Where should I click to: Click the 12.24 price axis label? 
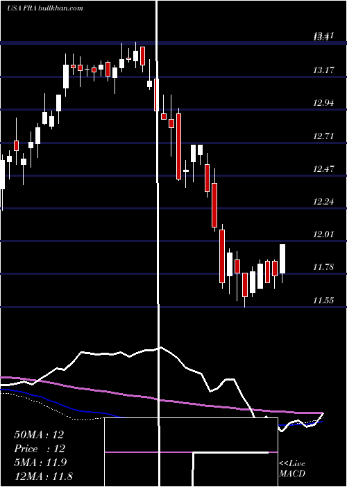coord(324,202)
